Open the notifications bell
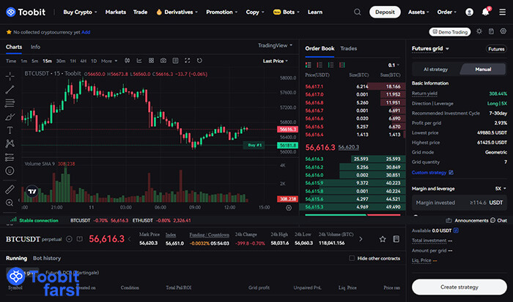513x302 pixels. point(485,12)
